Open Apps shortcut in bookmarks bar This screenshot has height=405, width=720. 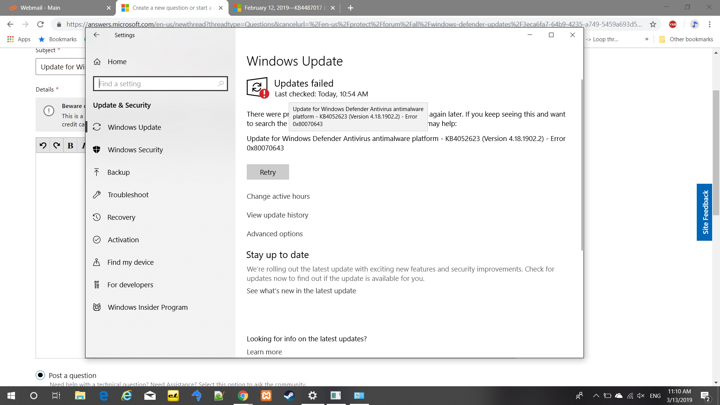19,39
